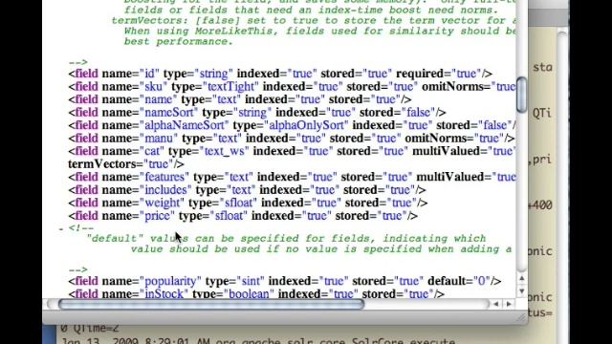Click the 'sfloat' type in weight row
The image size is (612, 344).
[x=240, y=203]
